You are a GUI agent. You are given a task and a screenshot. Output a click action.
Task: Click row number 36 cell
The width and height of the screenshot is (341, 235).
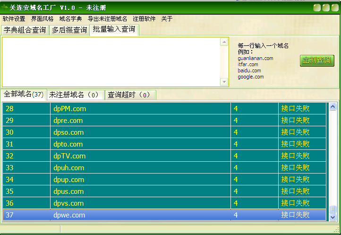(x=26, y=203)
